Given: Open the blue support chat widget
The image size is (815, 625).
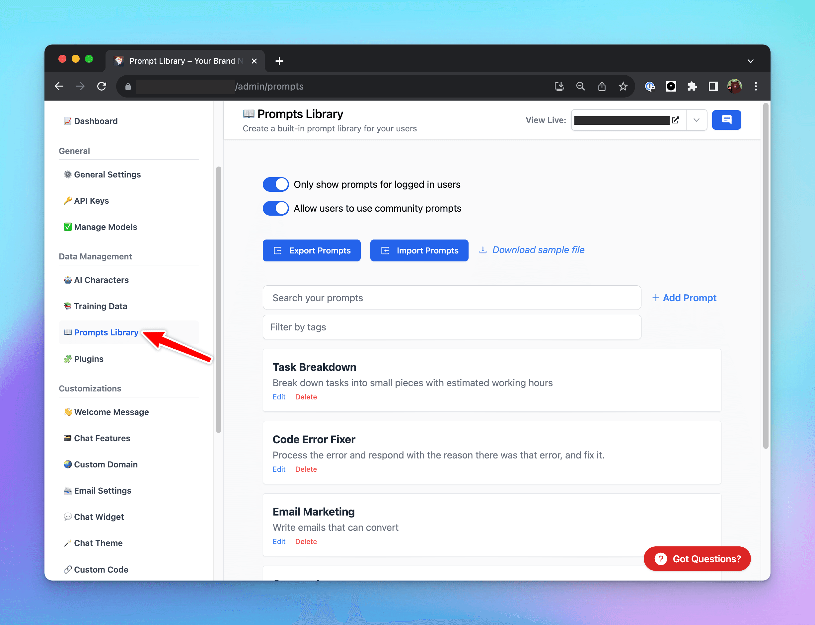Looking at the screenshot, I should [x=727, y=120].
